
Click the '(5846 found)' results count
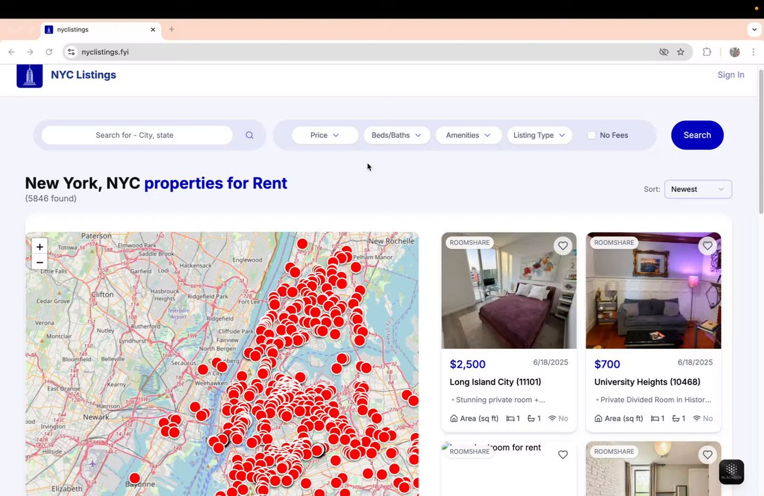coord(51,199)
